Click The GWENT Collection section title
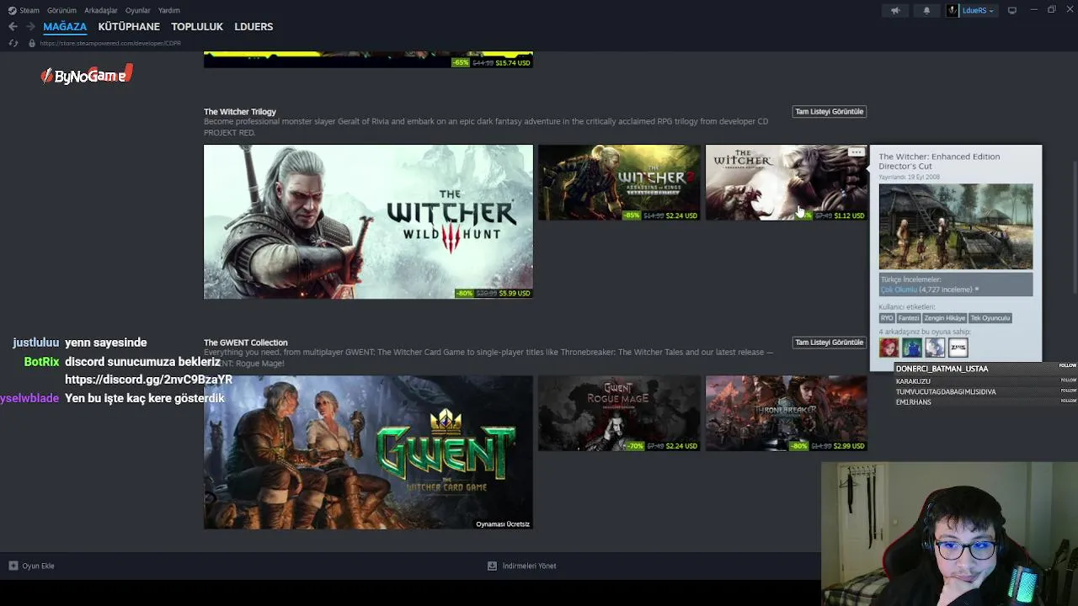1078x606 pixels. coord(246,343)
